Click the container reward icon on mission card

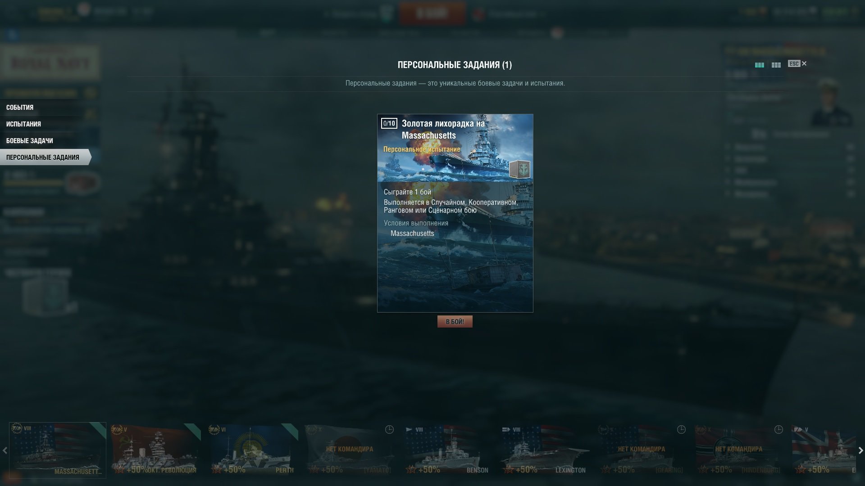pos(519,169)
